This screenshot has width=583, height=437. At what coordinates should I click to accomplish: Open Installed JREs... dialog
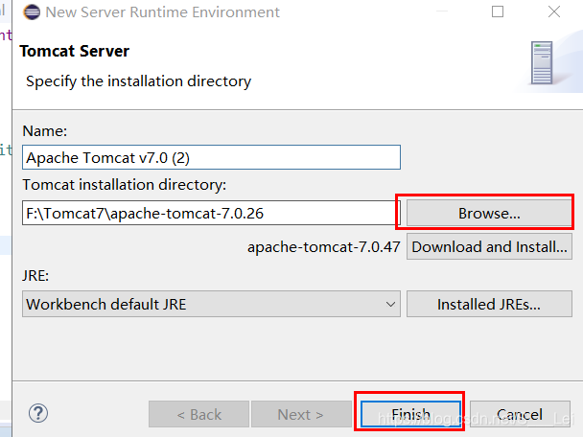pos(489,304)
